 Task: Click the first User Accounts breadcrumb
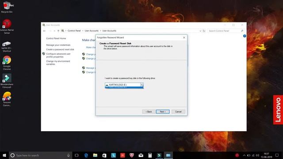92,31
